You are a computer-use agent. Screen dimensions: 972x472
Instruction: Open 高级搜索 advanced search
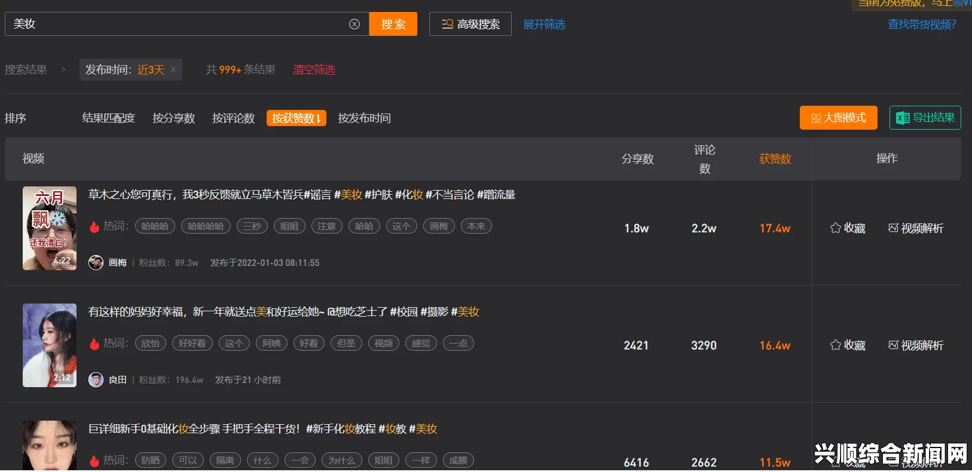(470, 24)
